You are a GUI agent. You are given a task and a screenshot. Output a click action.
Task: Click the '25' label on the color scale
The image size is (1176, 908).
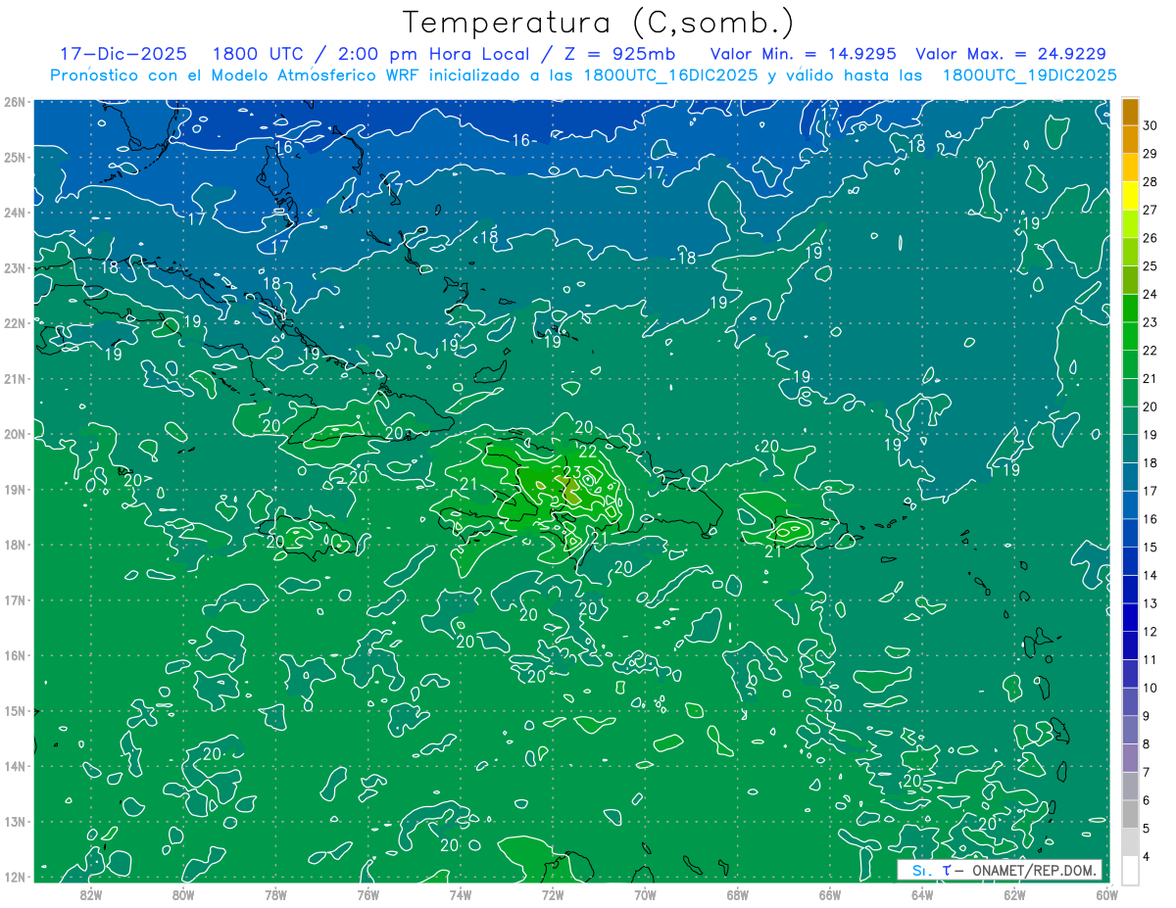[x=1150, y=265]
